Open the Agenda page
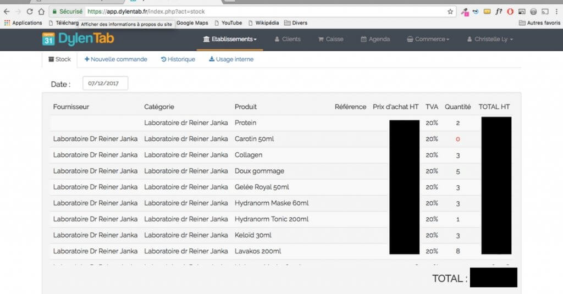Image resolution: width=563 pixels, height=294 pixels. coord(376,40)
